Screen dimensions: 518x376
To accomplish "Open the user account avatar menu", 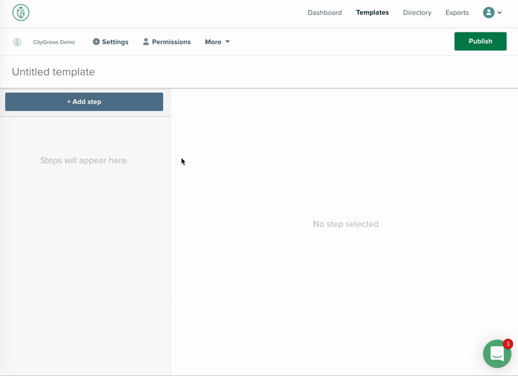I will pyautogui.click(x=488, y=12).
